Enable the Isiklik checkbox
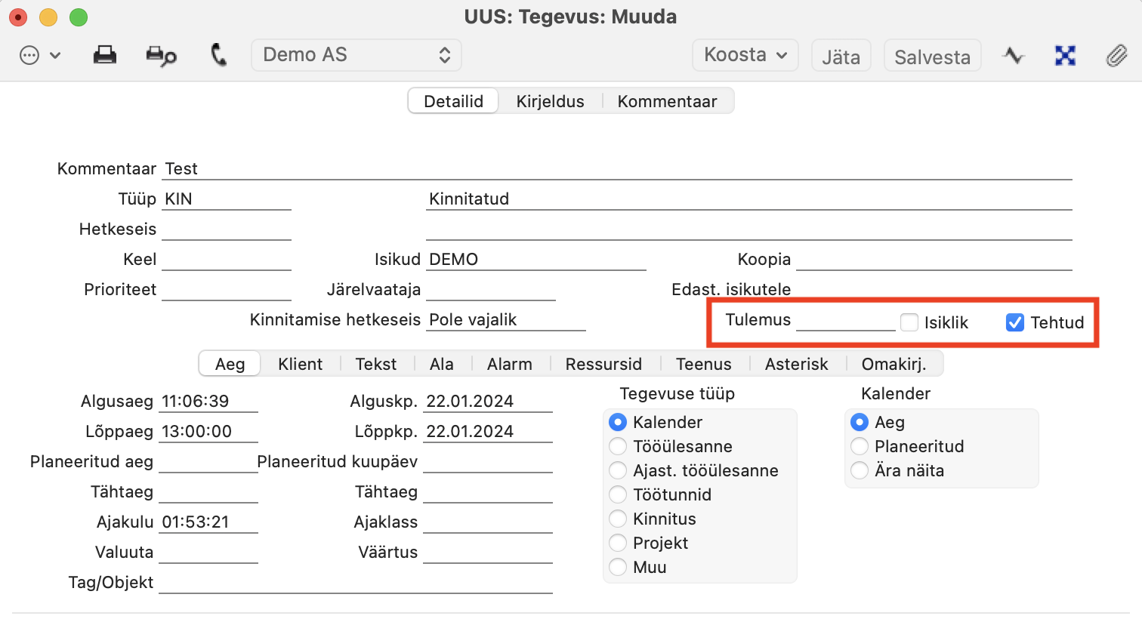Screen dimensions: 1142x619 click(x=909, y=322)
